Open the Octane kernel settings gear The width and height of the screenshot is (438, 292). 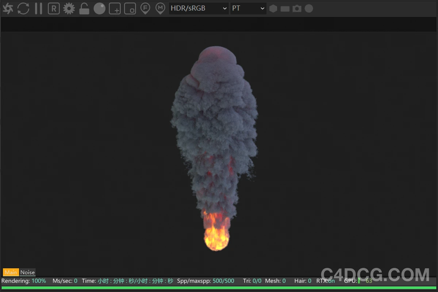pos(69,8)
